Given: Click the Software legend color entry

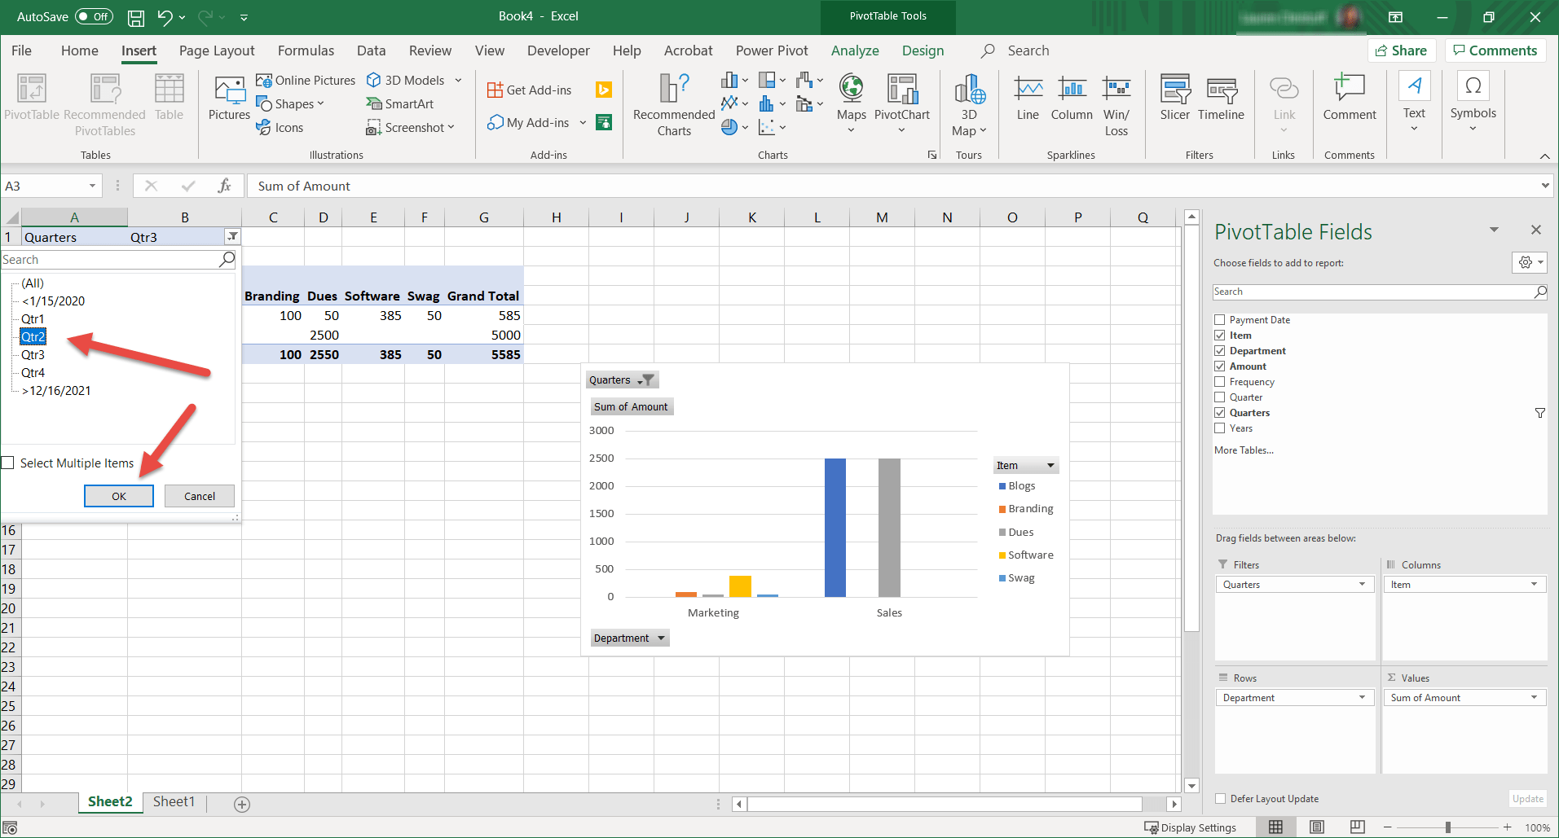Looking at the screenshot, I should 1002,555.
